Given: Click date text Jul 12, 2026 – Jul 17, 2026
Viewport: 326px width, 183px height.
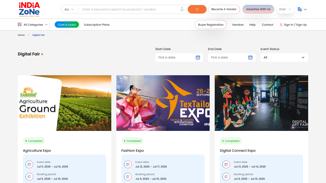Looking at the screenshot, I should pyautogui.click(x=151, y=167).
